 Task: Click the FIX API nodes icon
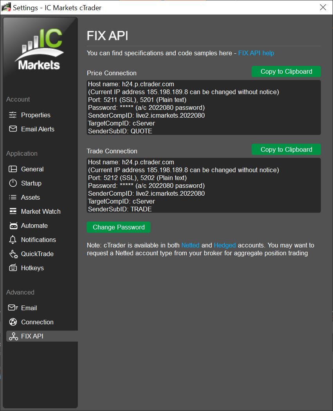[x=13, y=336]
